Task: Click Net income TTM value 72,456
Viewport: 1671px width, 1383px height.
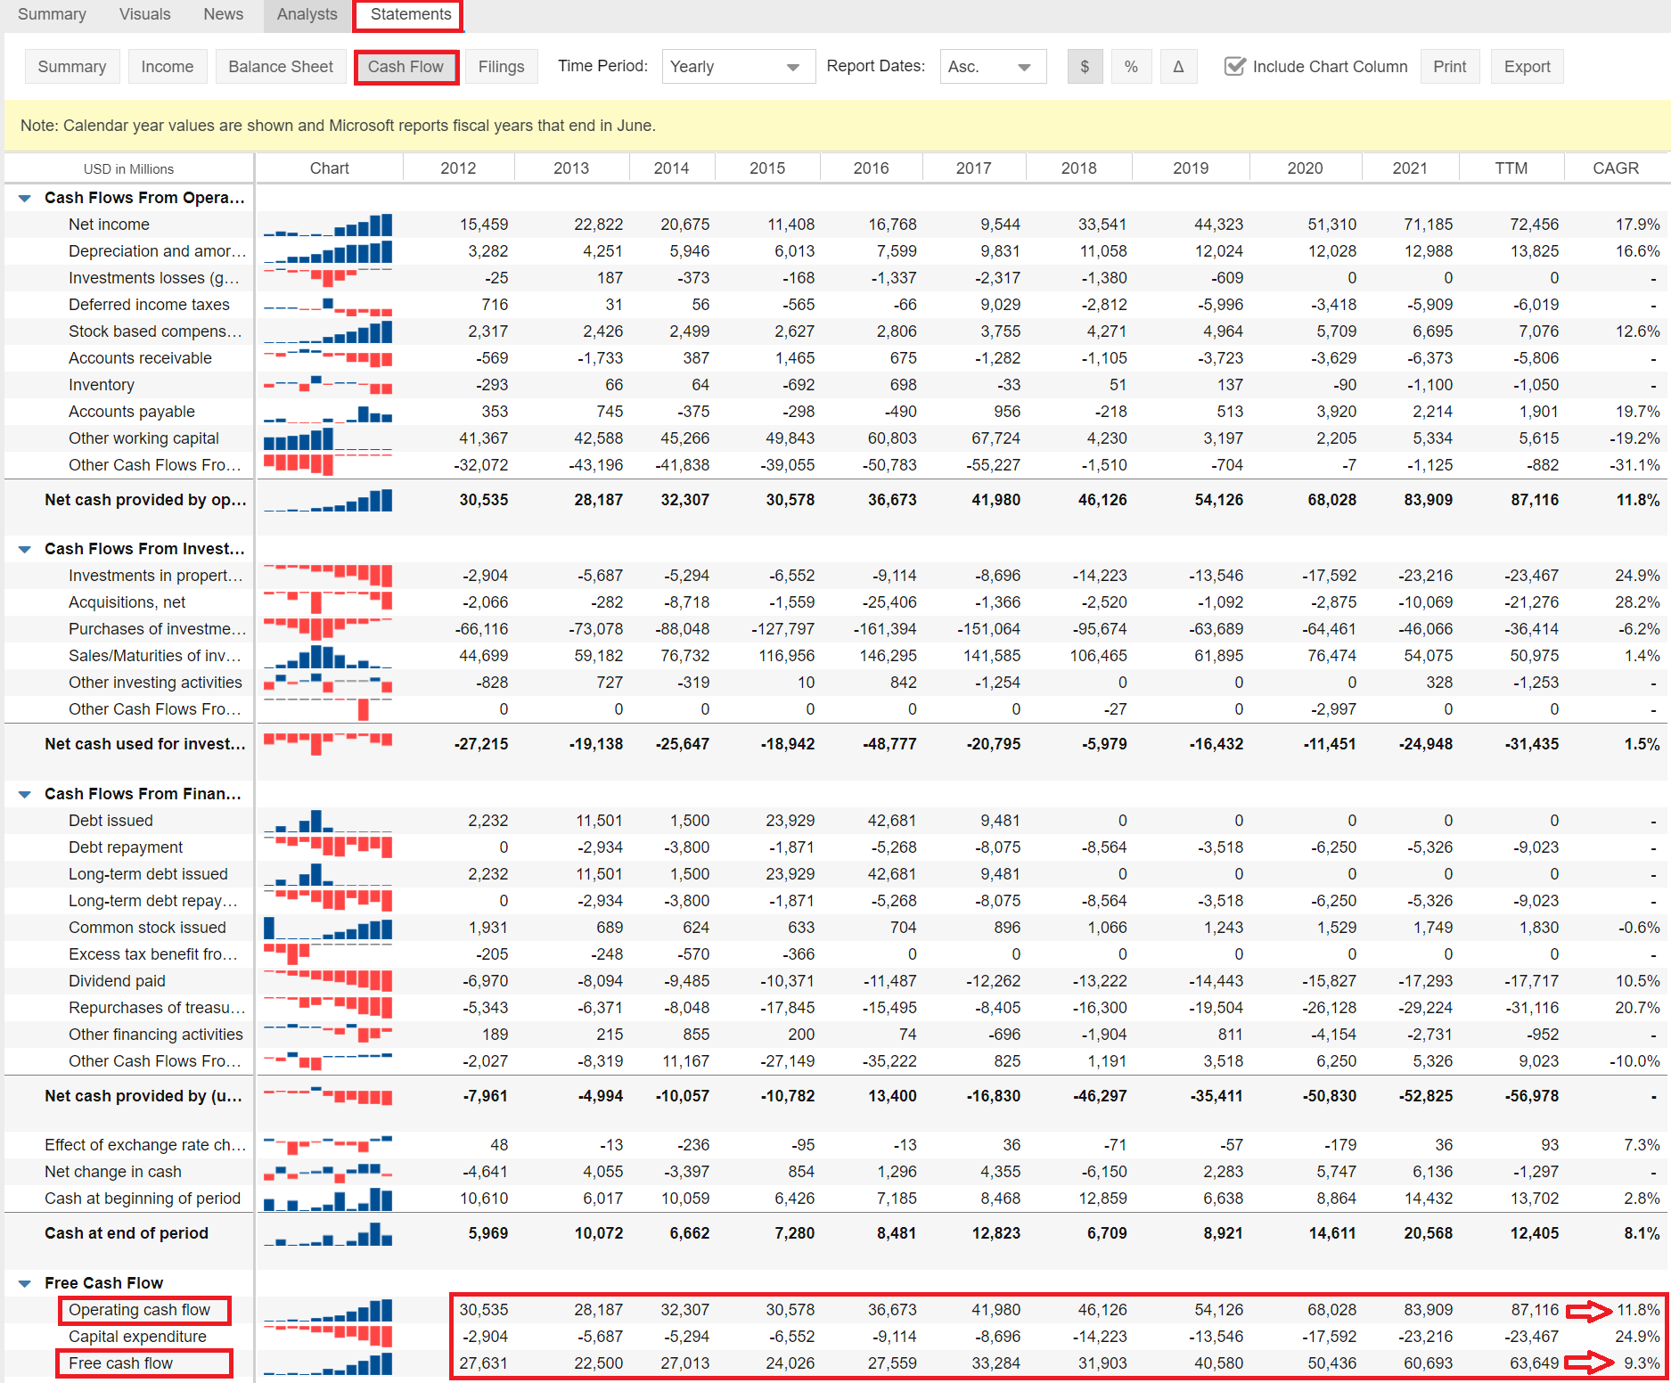Action: pos(1534,225)
